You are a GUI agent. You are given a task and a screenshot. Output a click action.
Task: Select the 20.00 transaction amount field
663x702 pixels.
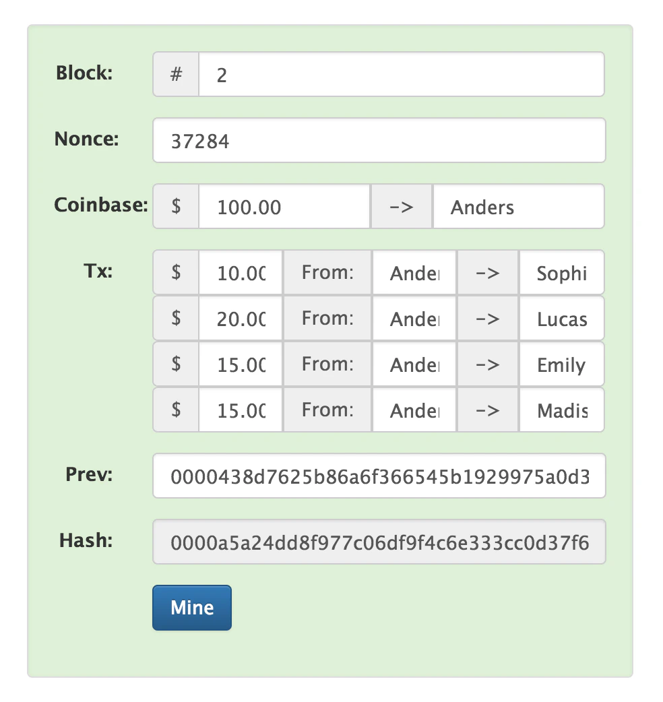[240, 319]
